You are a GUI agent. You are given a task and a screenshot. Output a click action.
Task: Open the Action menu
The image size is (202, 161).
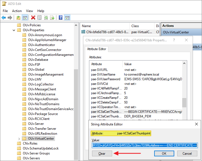(17, 11)
